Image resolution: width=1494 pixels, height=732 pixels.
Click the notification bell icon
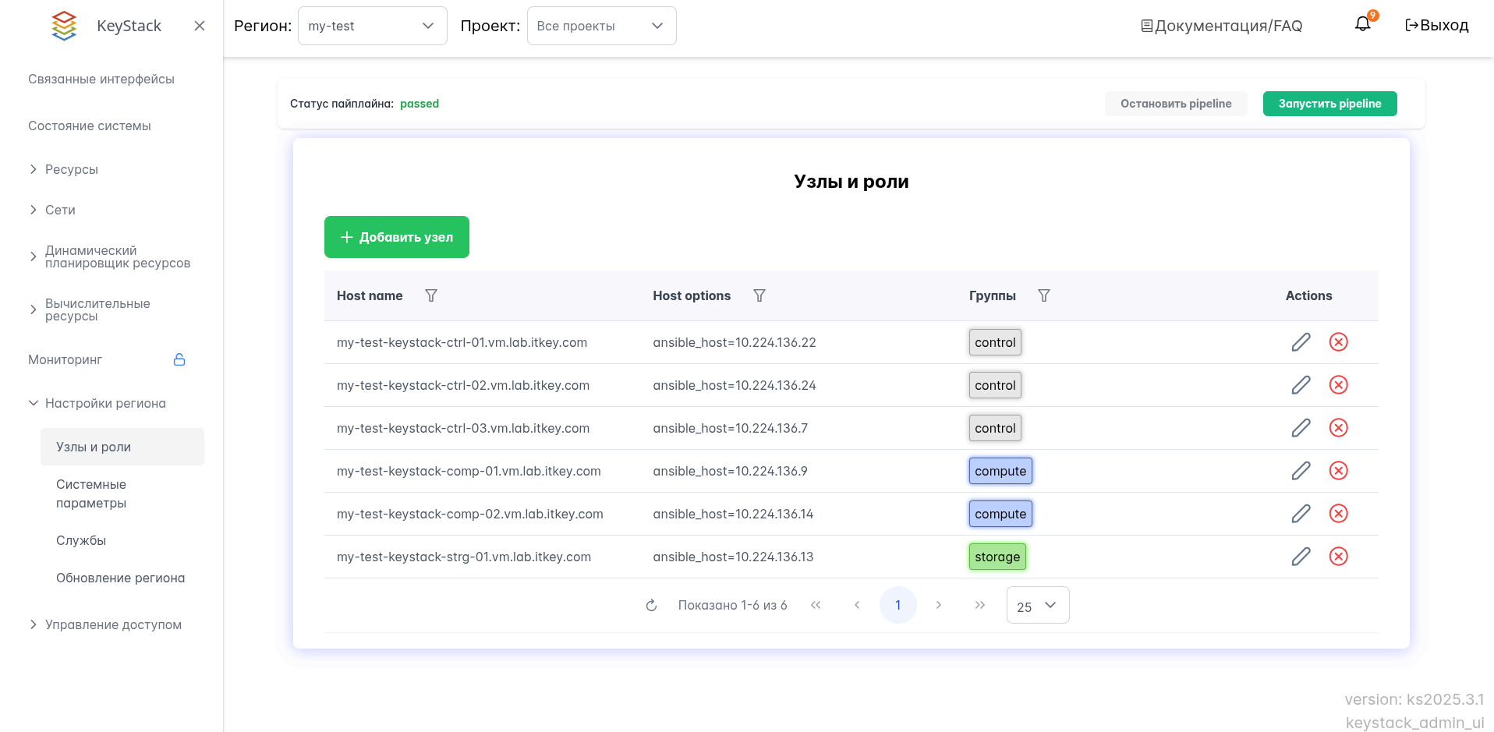(x=1362, y=24)
